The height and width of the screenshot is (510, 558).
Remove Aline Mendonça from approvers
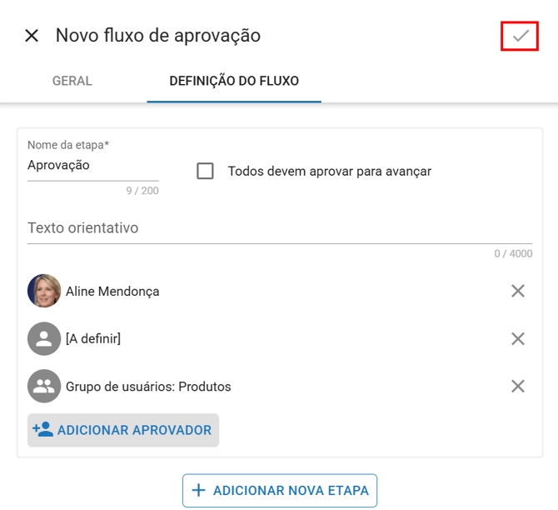[x=518, y=291]
